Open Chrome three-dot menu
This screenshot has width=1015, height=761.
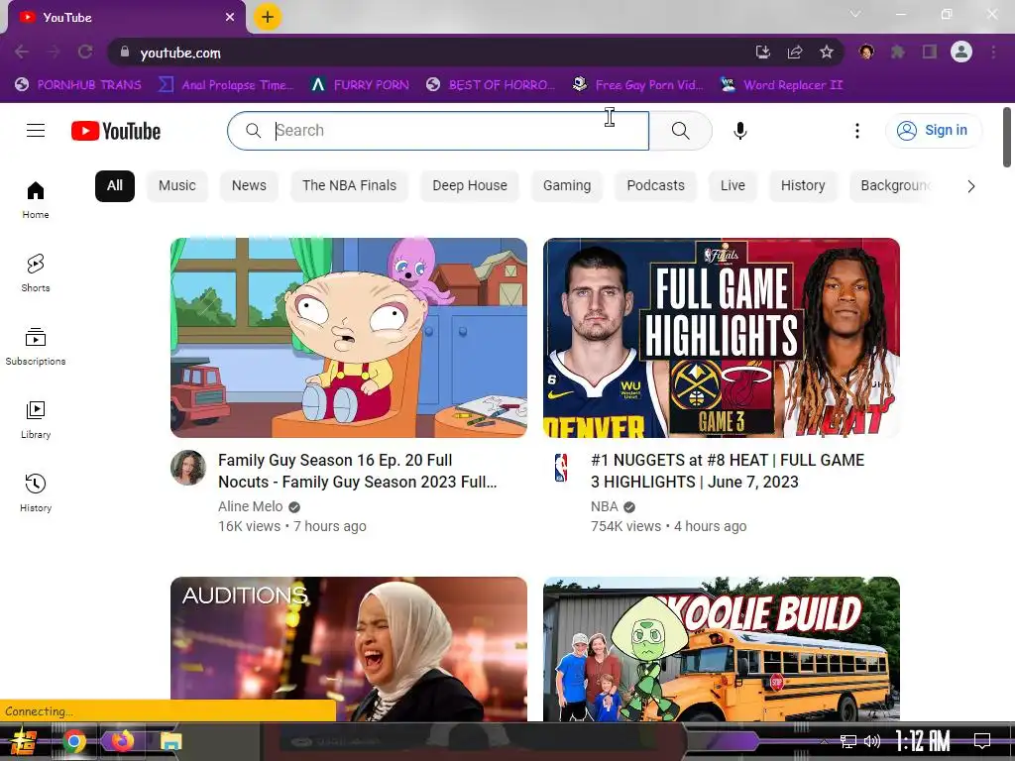click(993, 52)
